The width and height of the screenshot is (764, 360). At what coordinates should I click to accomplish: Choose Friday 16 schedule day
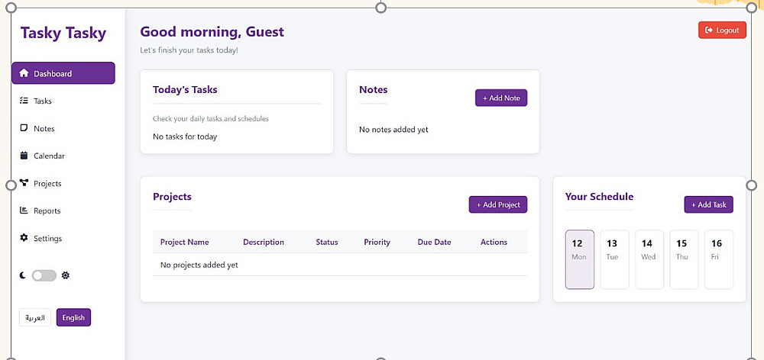[x=718, y=259]
